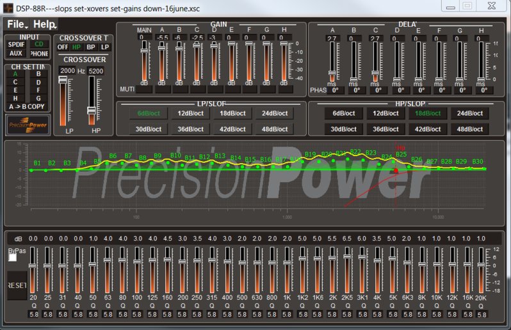
Task: Click the 1K EQ band slider
Action: pyautogui.click(x=287, y=270)
